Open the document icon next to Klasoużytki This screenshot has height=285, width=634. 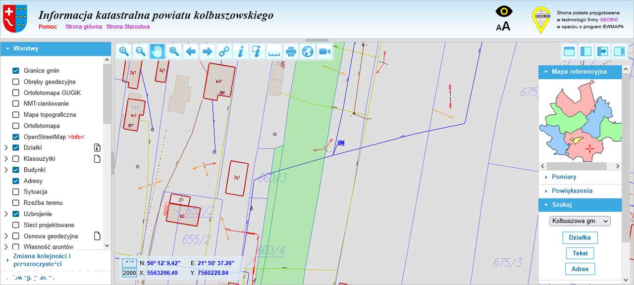tap(97, 159)
